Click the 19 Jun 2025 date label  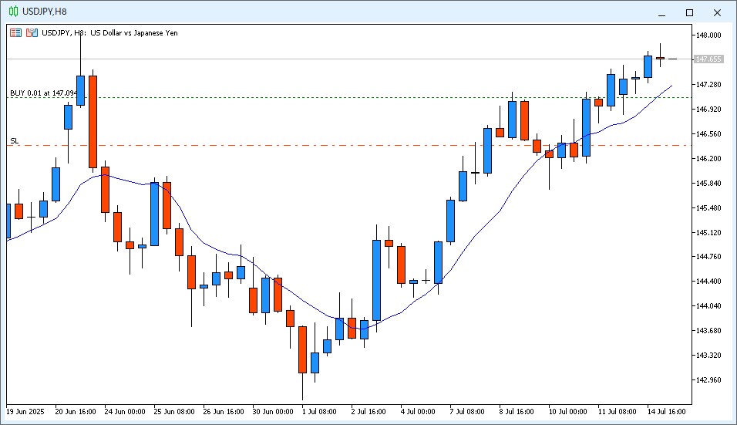click(25, 412)
